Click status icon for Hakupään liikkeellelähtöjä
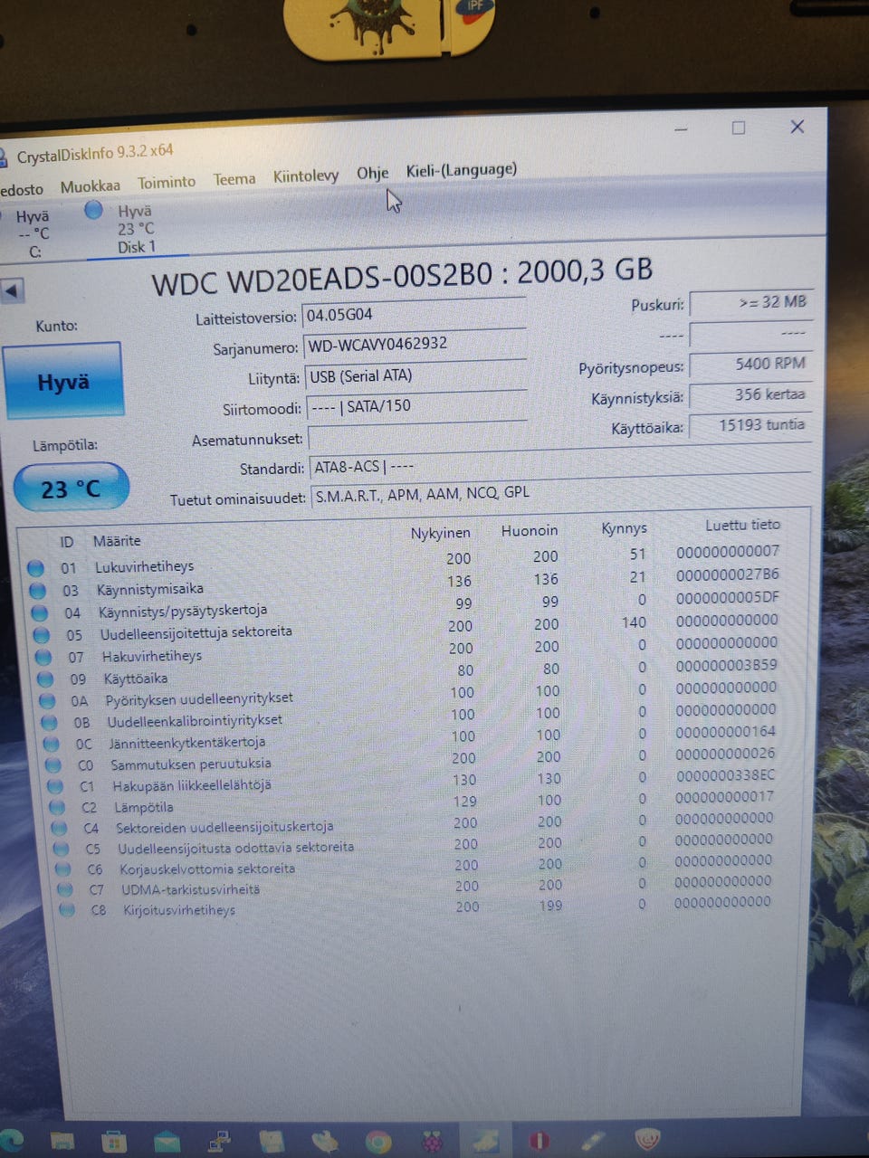This screenshot has width=869, height=1158. click(x=55, y=787)
